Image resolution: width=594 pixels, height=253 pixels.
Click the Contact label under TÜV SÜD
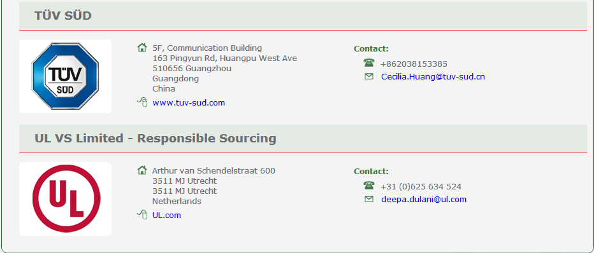point(371,49)
